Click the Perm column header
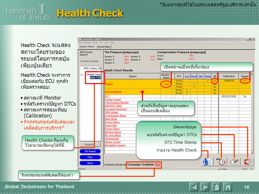259x194 pixels. (208, 76)
